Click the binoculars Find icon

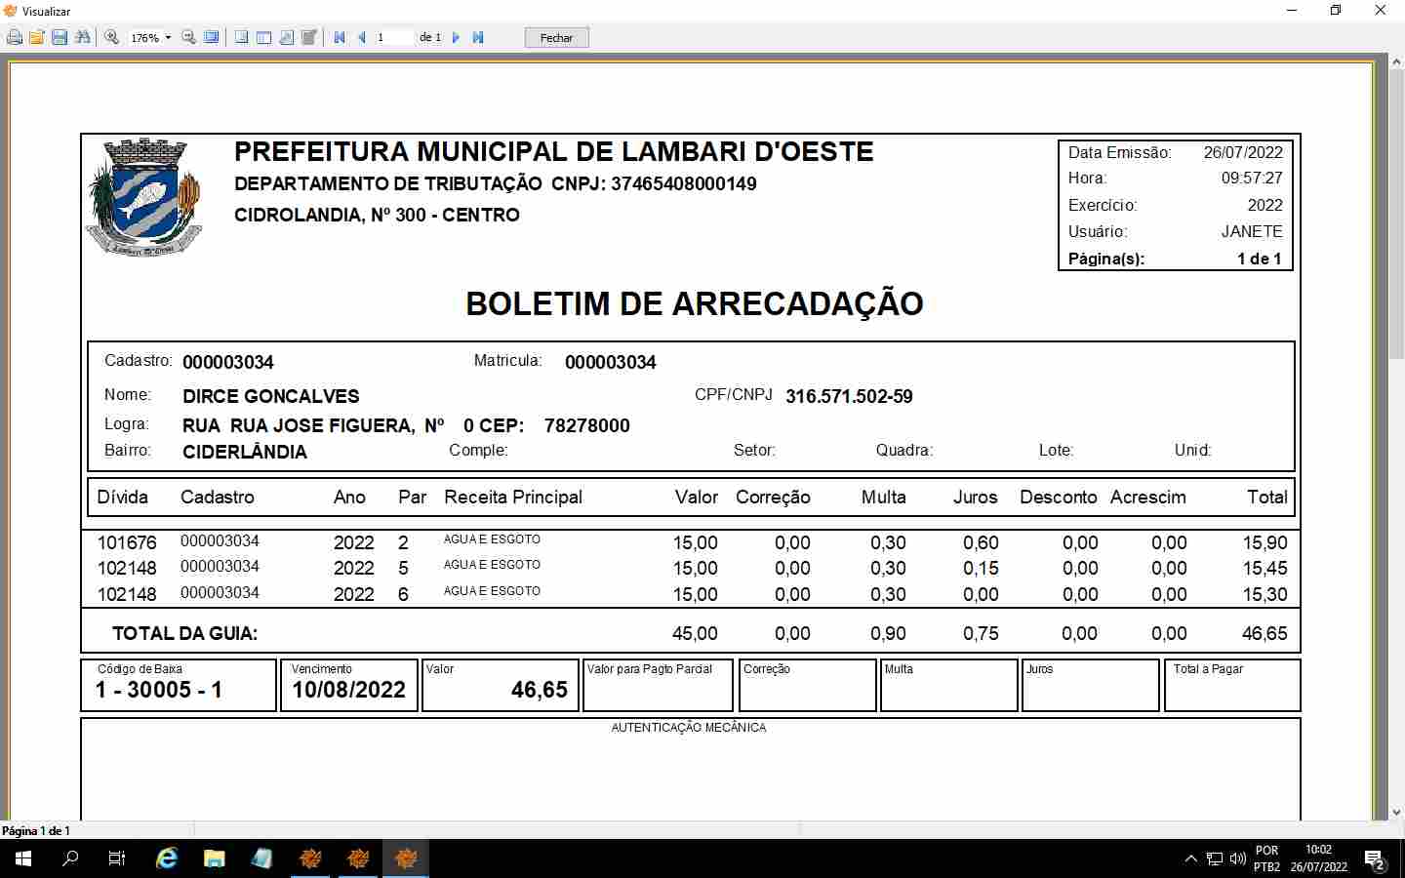82,37
